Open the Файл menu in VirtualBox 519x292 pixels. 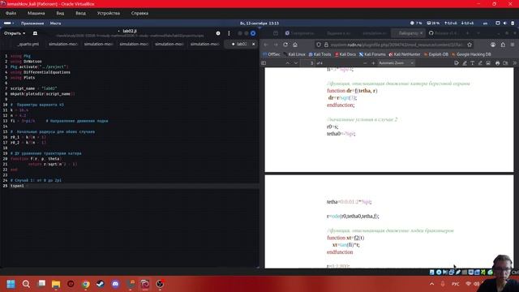(11, 13)
